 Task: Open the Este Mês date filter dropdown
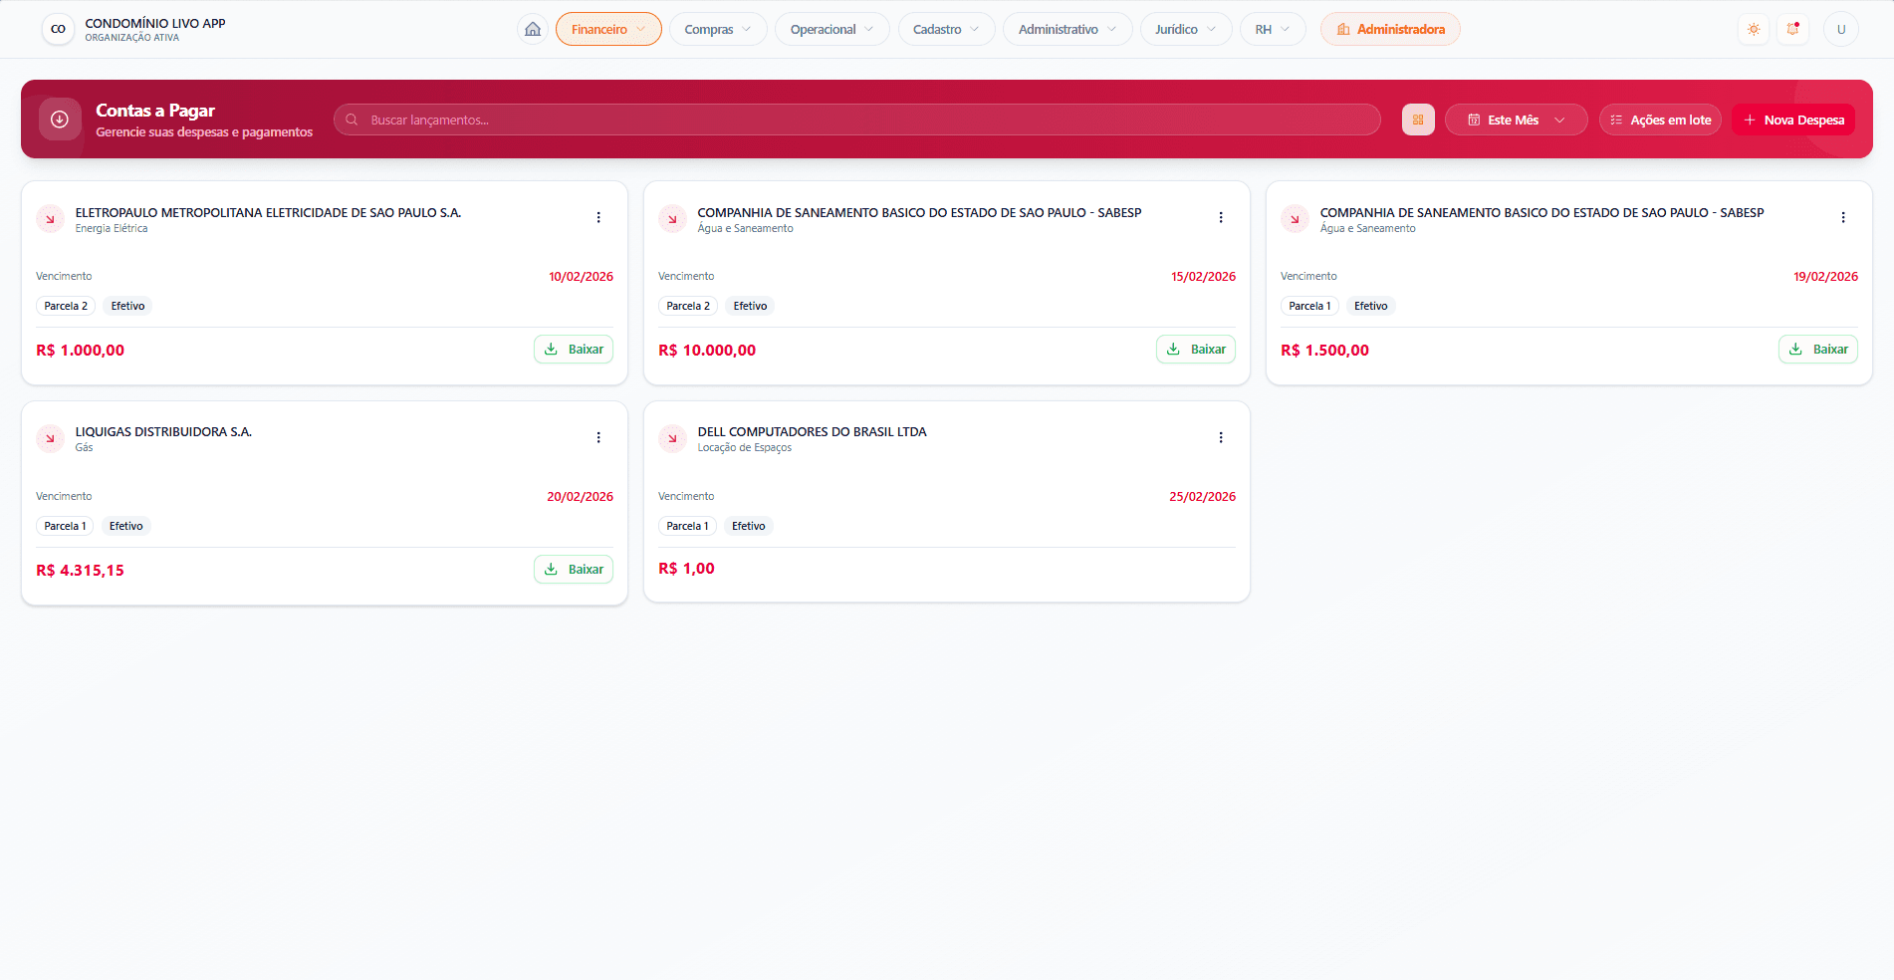pos(1516,120)
